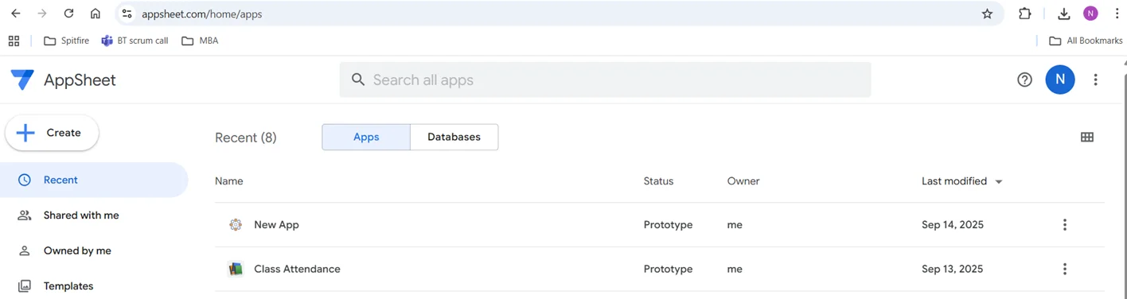Open more options for New App
This screenshot has height=299, width=1127.
[1065, 225]
